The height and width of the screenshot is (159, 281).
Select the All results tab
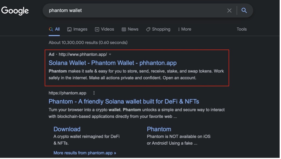click(54, 29)
